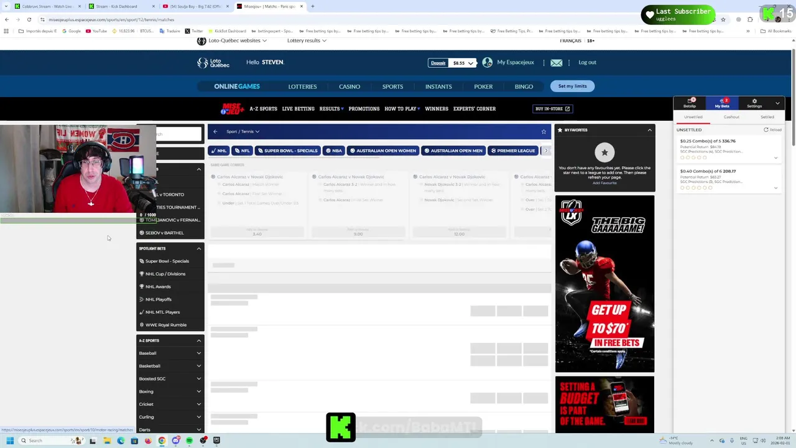Click the Set my limits button

click(x=572, y=86)
